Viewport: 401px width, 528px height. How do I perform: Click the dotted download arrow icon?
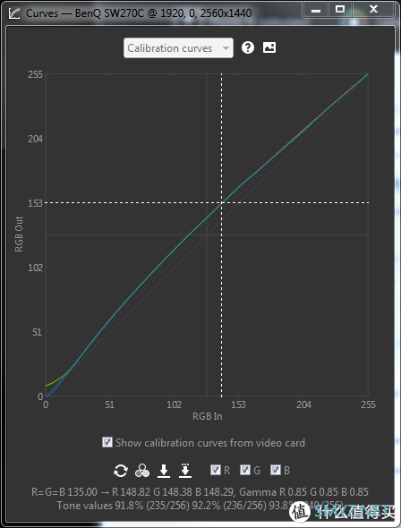(185, 471)
